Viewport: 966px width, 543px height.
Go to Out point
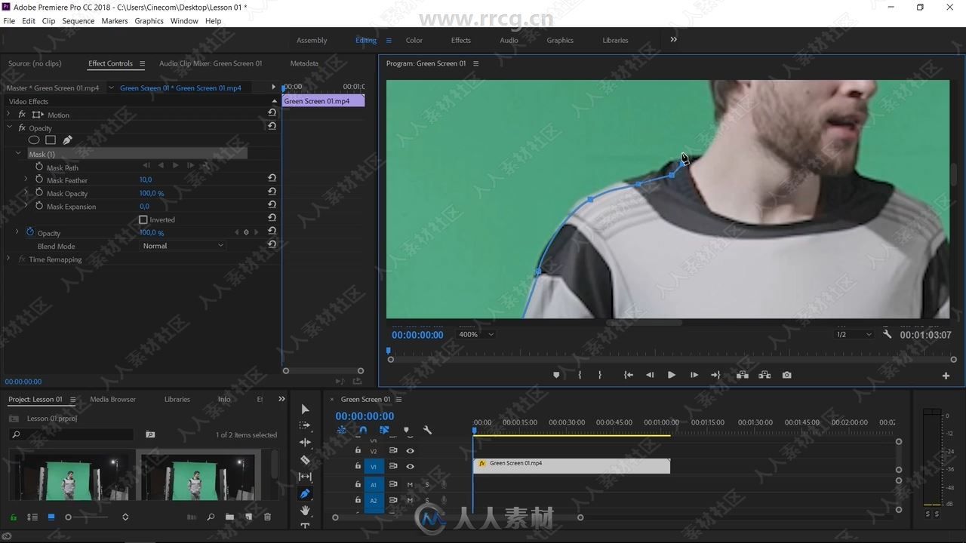click(x=716, y=375)
